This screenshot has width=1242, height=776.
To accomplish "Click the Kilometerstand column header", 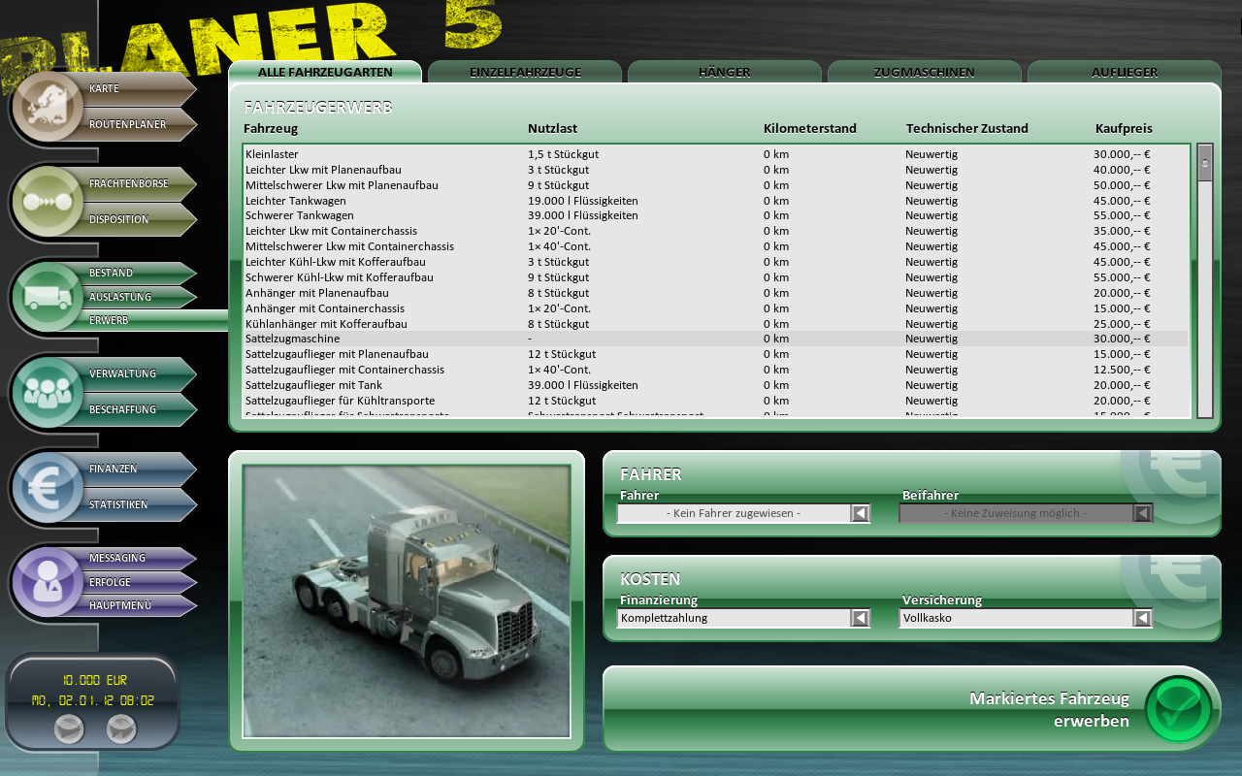I will click(x=809, y=128).
